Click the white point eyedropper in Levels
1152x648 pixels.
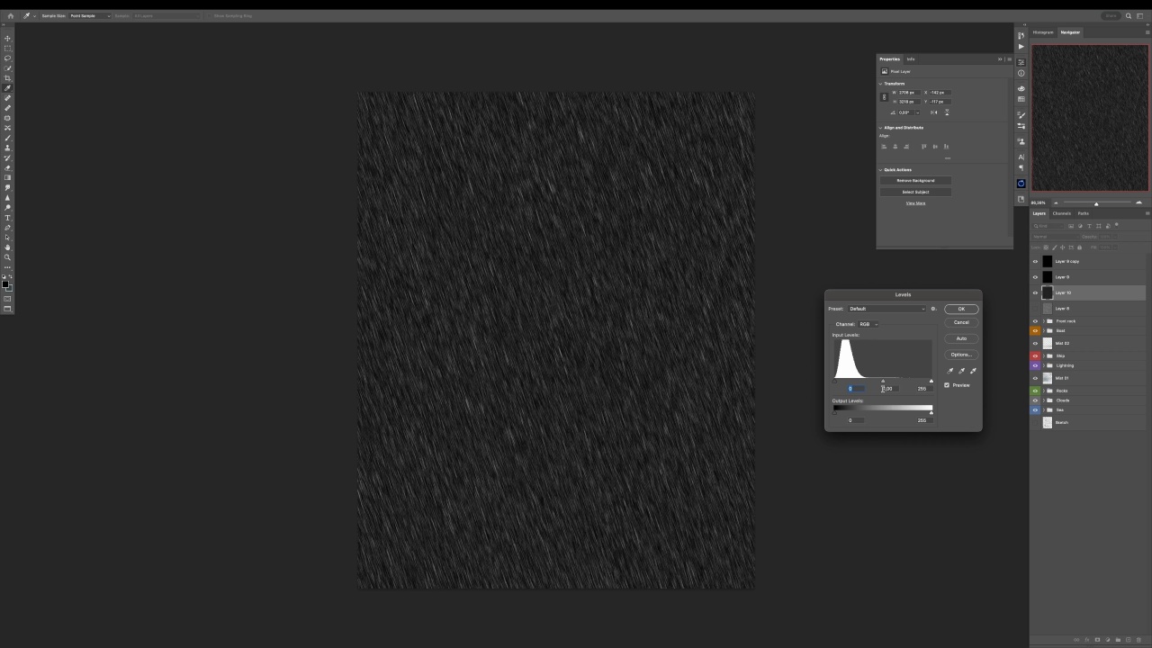click(973, 371)
